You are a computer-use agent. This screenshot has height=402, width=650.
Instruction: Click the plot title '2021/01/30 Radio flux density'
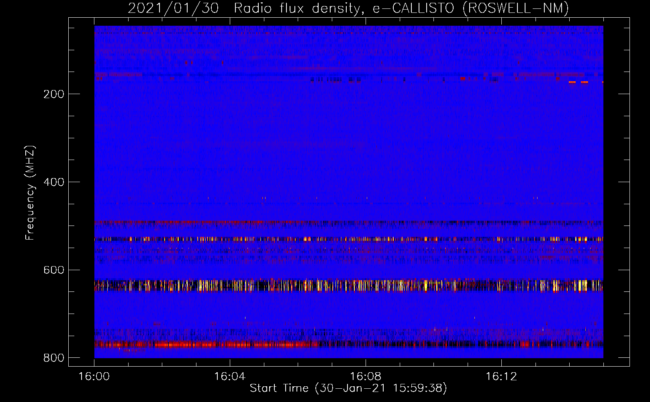[348, 8]
